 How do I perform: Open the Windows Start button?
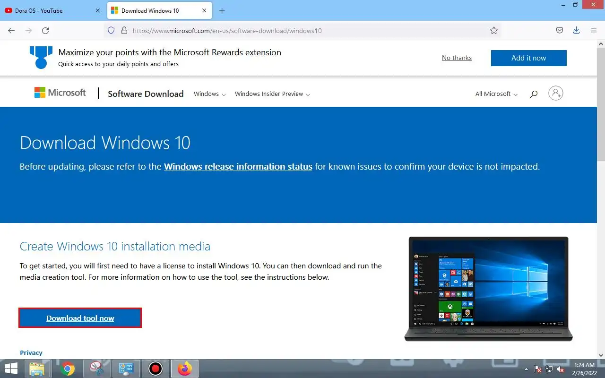11,369
